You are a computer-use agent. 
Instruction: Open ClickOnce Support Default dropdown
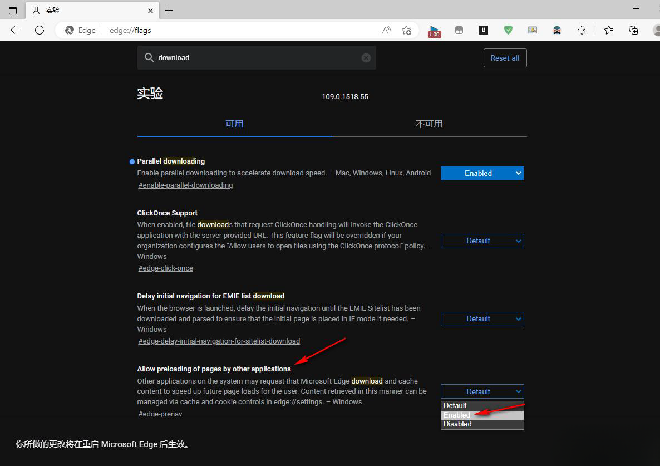[482, 241]
